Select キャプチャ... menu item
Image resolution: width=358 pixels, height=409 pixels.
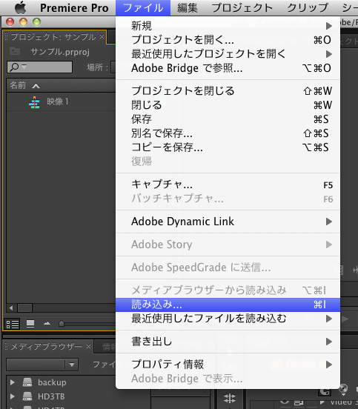pos(228,184)
